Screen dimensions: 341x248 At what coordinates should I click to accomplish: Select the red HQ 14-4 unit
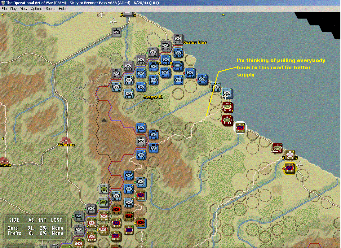click(129, 216)
